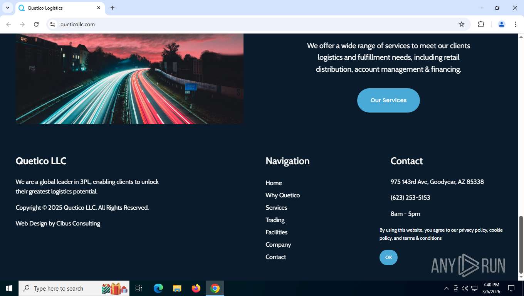Click the scrollbar down arrow
The height and width of the screenshot is (296, 524).
click(x=521, y=277)
